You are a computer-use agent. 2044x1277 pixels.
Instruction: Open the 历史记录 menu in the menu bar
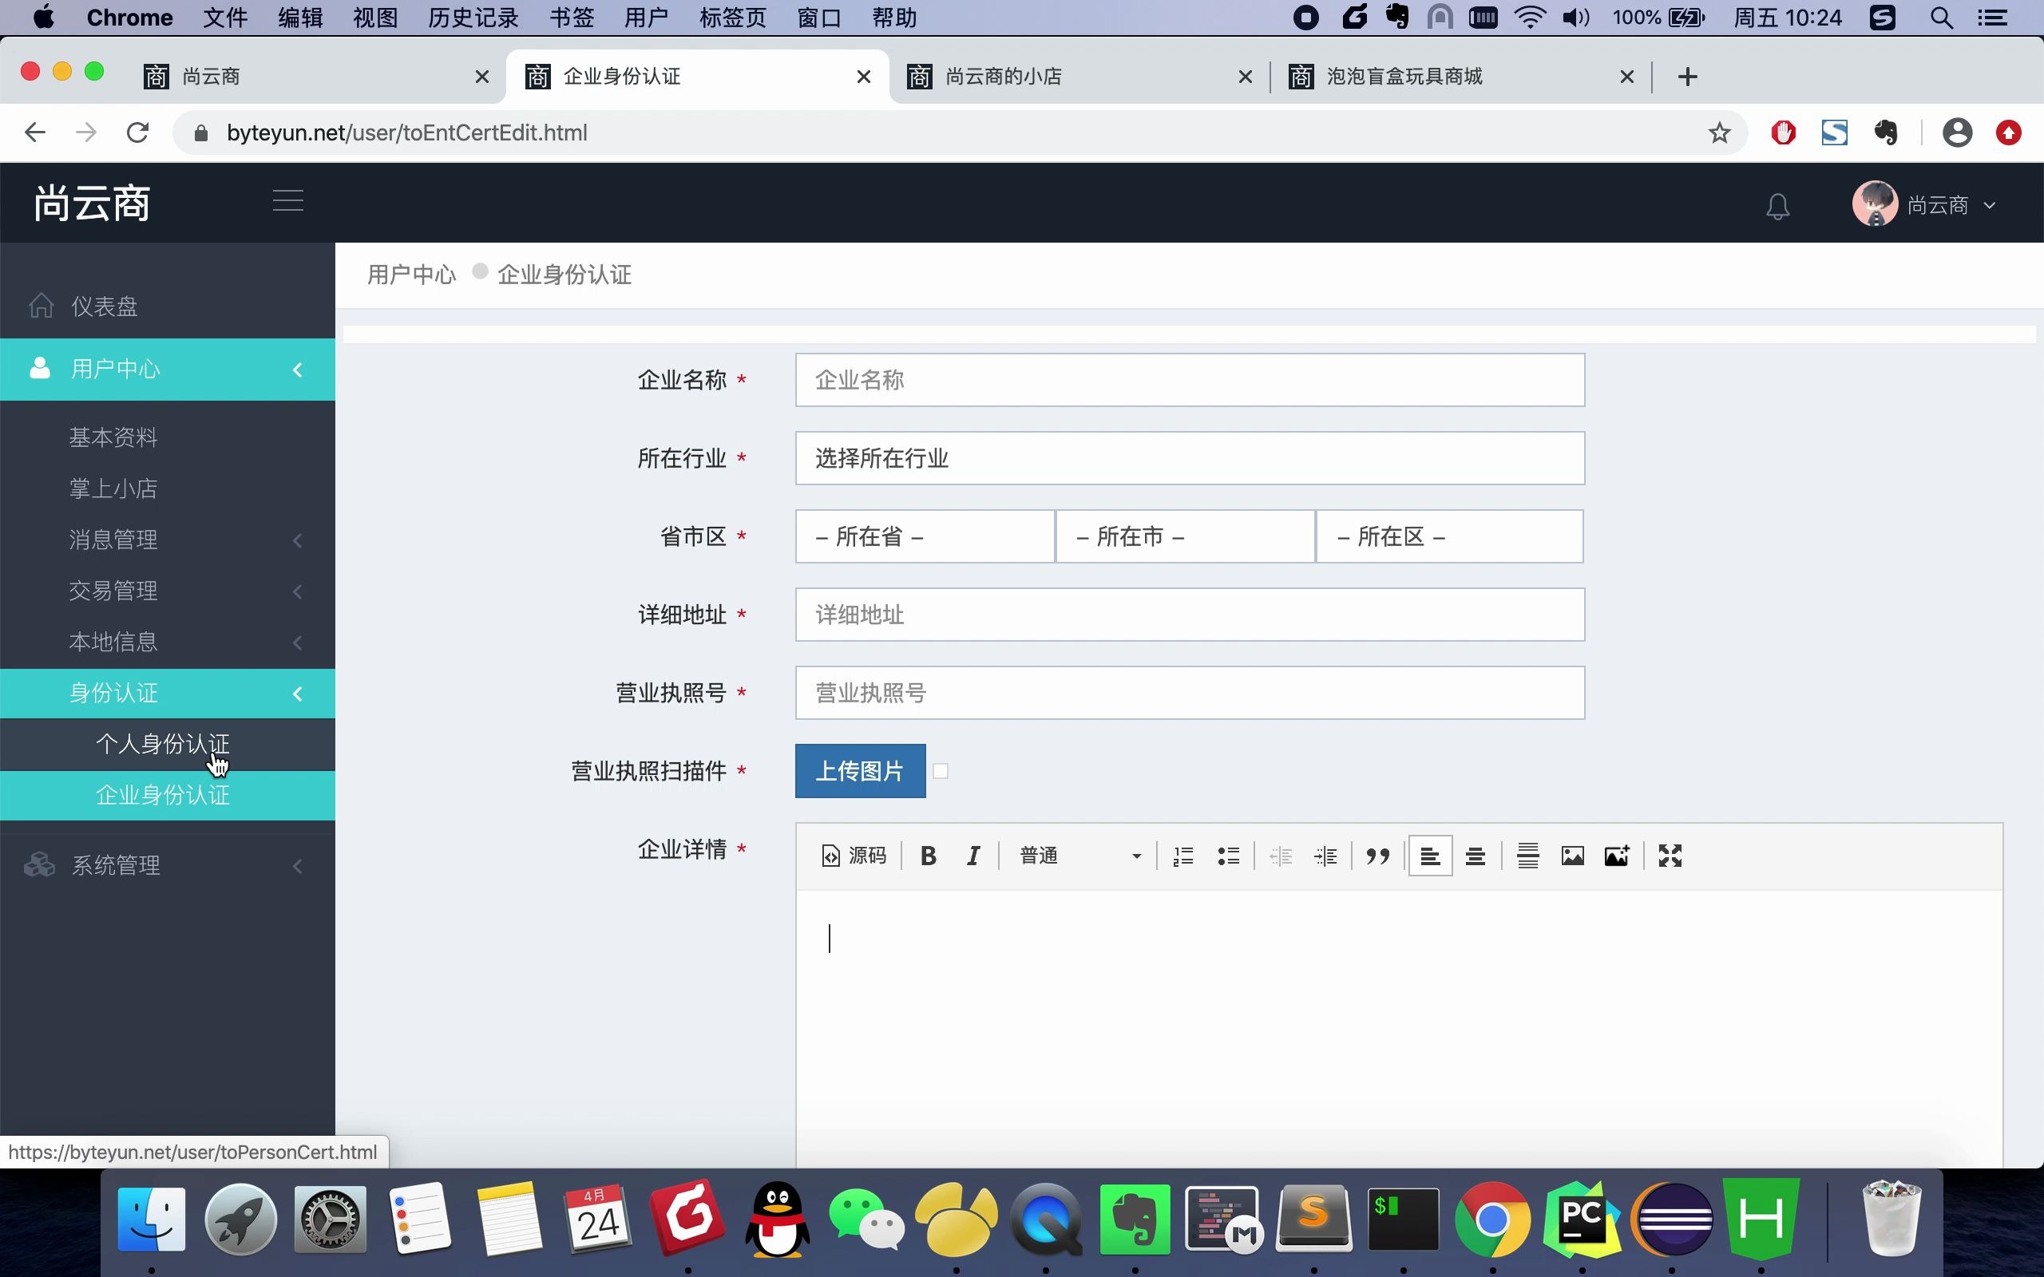pyautogui.click(x=470, y=17)
